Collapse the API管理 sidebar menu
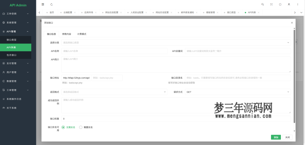Viewport: 305px width, 145px height. pyautogui.click(x=15, y=31)
